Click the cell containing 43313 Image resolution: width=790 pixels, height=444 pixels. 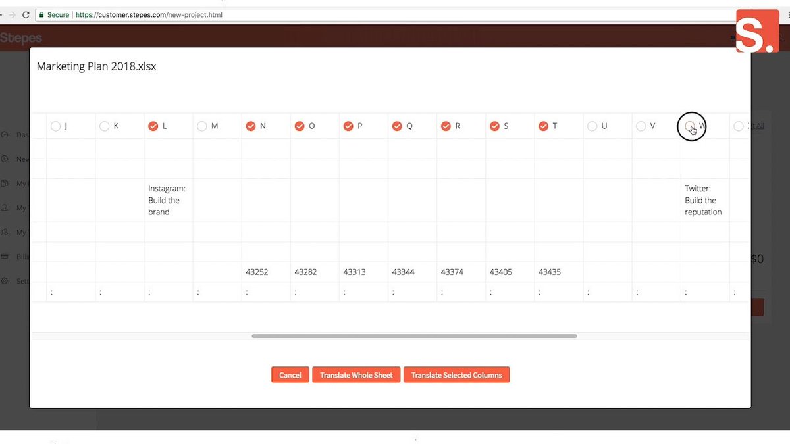click(363, 272)
